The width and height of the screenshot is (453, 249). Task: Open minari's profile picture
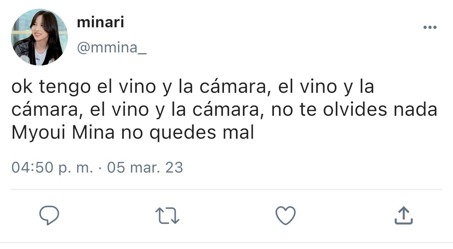point(39,37)
